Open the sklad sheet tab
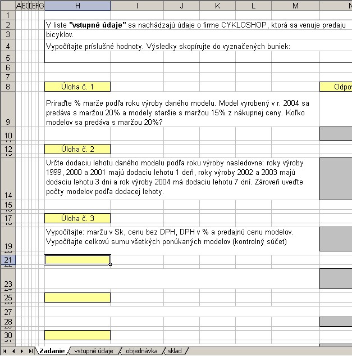Image resolution: width=352 pixels, height=356 pixels. [175, 351]
